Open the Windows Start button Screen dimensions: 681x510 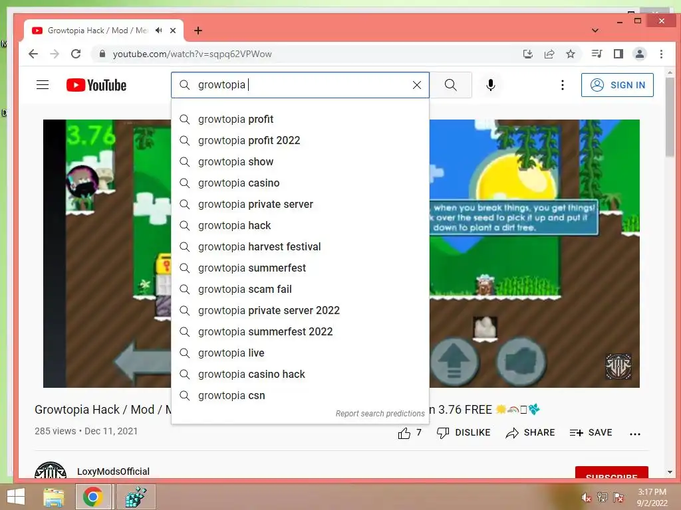point(16,497)
